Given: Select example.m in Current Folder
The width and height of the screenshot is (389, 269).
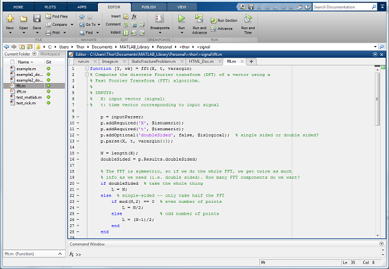Looking at the screenshot, I should click(x=26, y=69).
